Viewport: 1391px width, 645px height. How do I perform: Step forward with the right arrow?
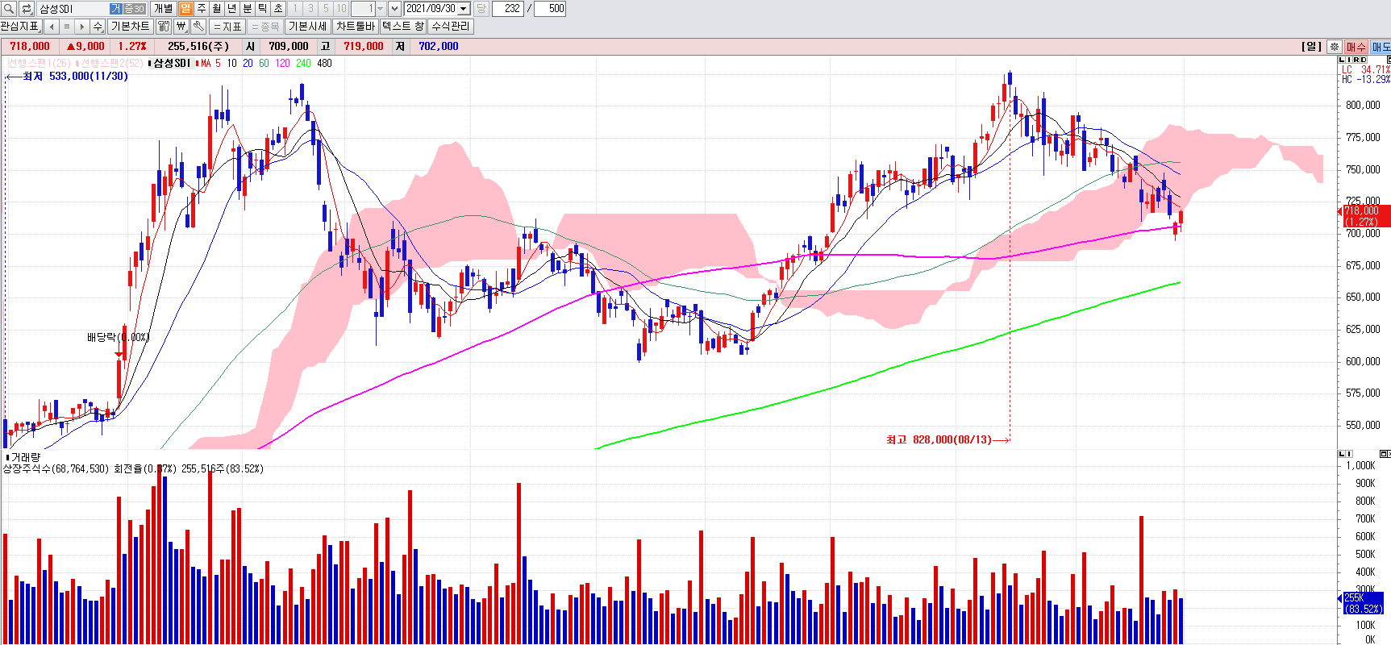click(82, 27)
